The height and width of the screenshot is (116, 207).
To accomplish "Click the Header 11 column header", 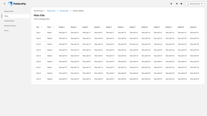I will pyautogui.click(x=157, y=27).
